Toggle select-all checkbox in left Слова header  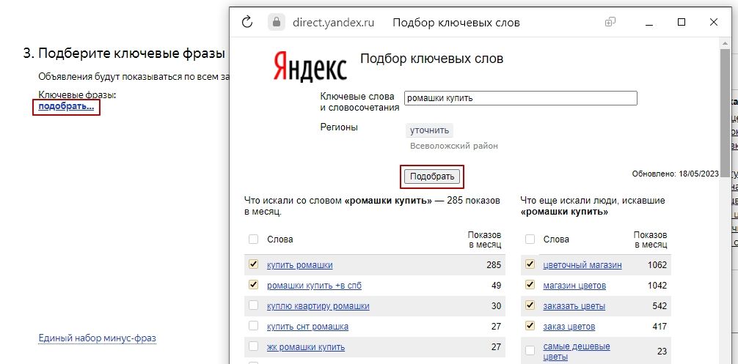pyautogui.click(x=254, y=239)
